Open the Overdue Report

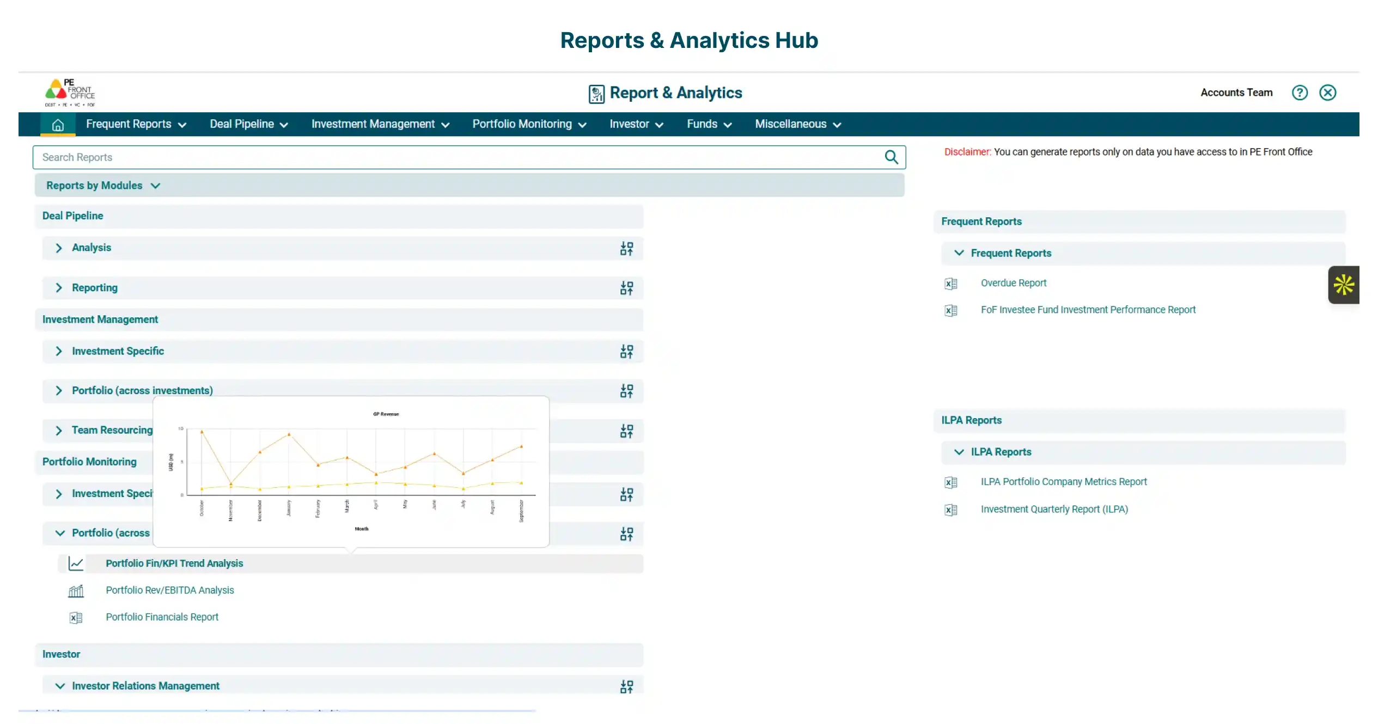[x=1013, y=283]
